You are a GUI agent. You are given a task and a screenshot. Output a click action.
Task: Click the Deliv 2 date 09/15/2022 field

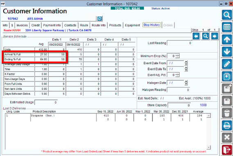click(x=75, y=45)
